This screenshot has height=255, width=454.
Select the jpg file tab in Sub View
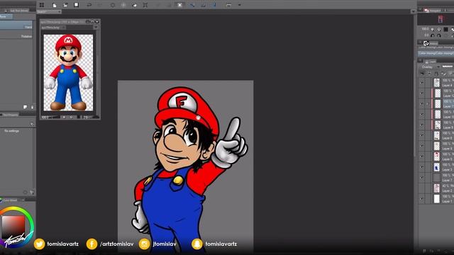pyautogui.click(x=53, y=28)
